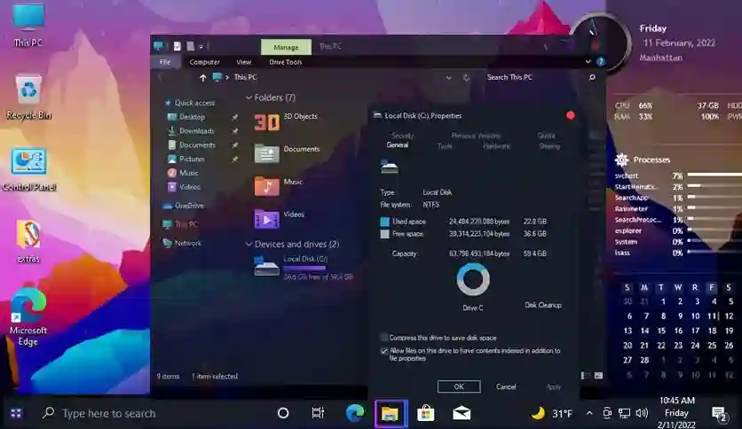Expand the ribbon chevron in Explorer
Image resolution: width=742 pixels, height=429 pixels.
click(x=588, y=61)
